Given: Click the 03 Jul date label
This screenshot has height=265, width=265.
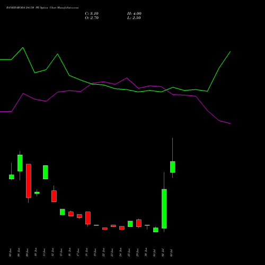Looking at the screenshot, I should [x=172, y=252].
